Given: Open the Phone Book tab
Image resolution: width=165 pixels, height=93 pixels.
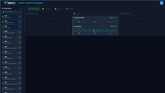Looking at the screenshot, I should [47, 9].
